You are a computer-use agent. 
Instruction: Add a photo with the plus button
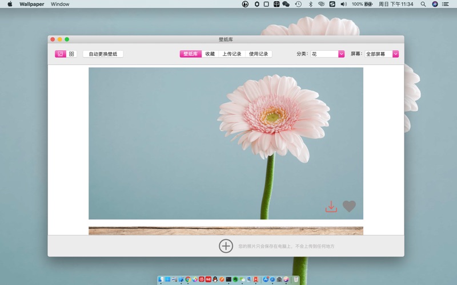[x=226, y=246]
